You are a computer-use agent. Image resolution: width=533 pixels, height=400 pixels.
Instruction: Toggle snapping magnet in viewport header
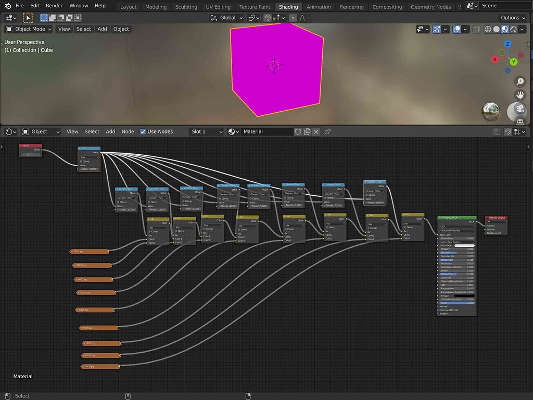pos(268,18)
